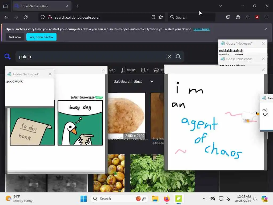
Task: Open the Firefox account icon
Action: (x=238, y=17)
